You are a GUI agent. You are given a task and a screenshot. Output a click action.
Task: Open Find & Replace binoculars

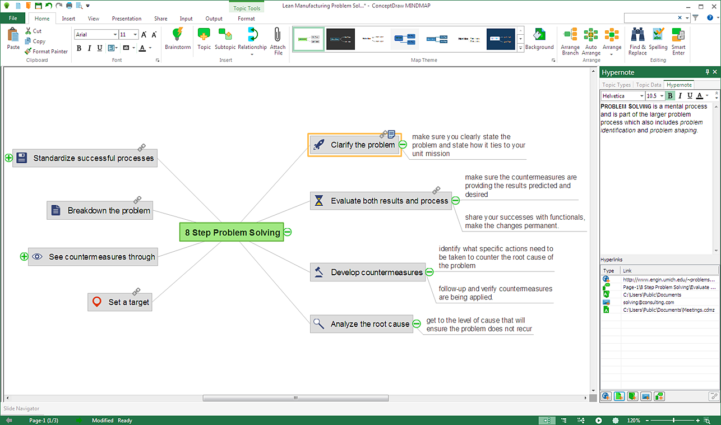[637, 35]
